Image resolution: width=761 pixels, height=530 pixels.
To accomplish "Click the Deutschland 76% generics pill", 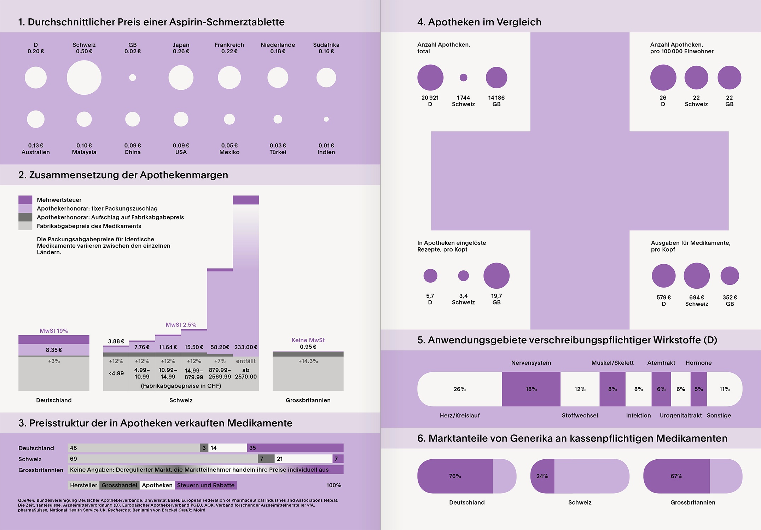I will tap(455, 476).
